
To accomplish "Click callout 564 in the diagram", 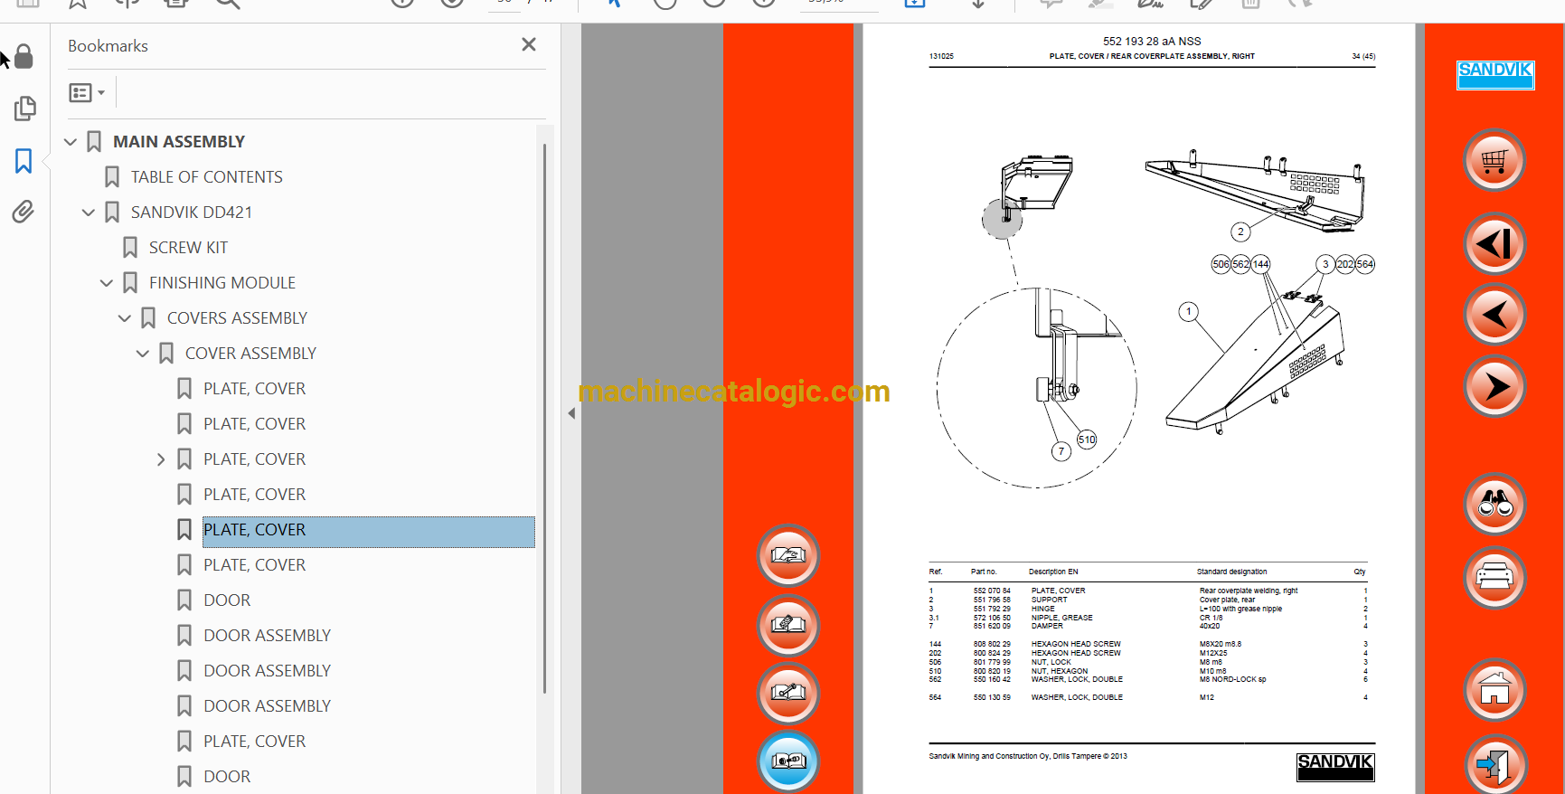I will (x=1364, y=264).
